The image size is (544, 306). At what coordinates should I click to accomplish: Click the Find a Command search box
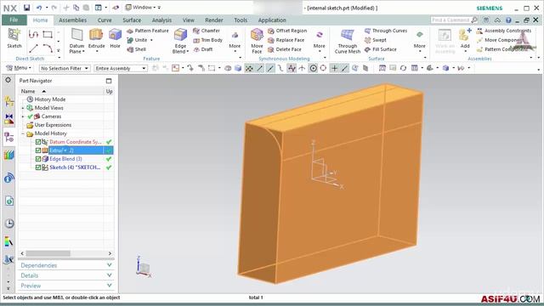point(451,20)
